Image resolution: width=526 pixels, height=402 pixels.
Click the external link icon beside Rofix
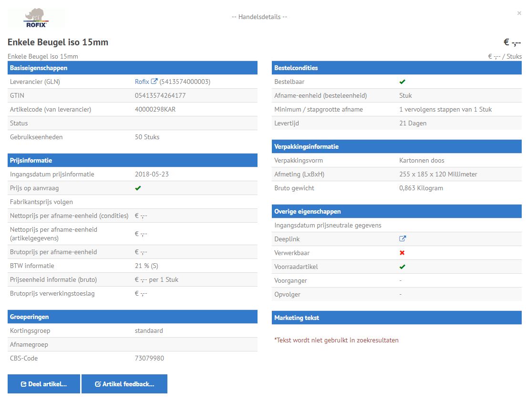pos(154,82)
